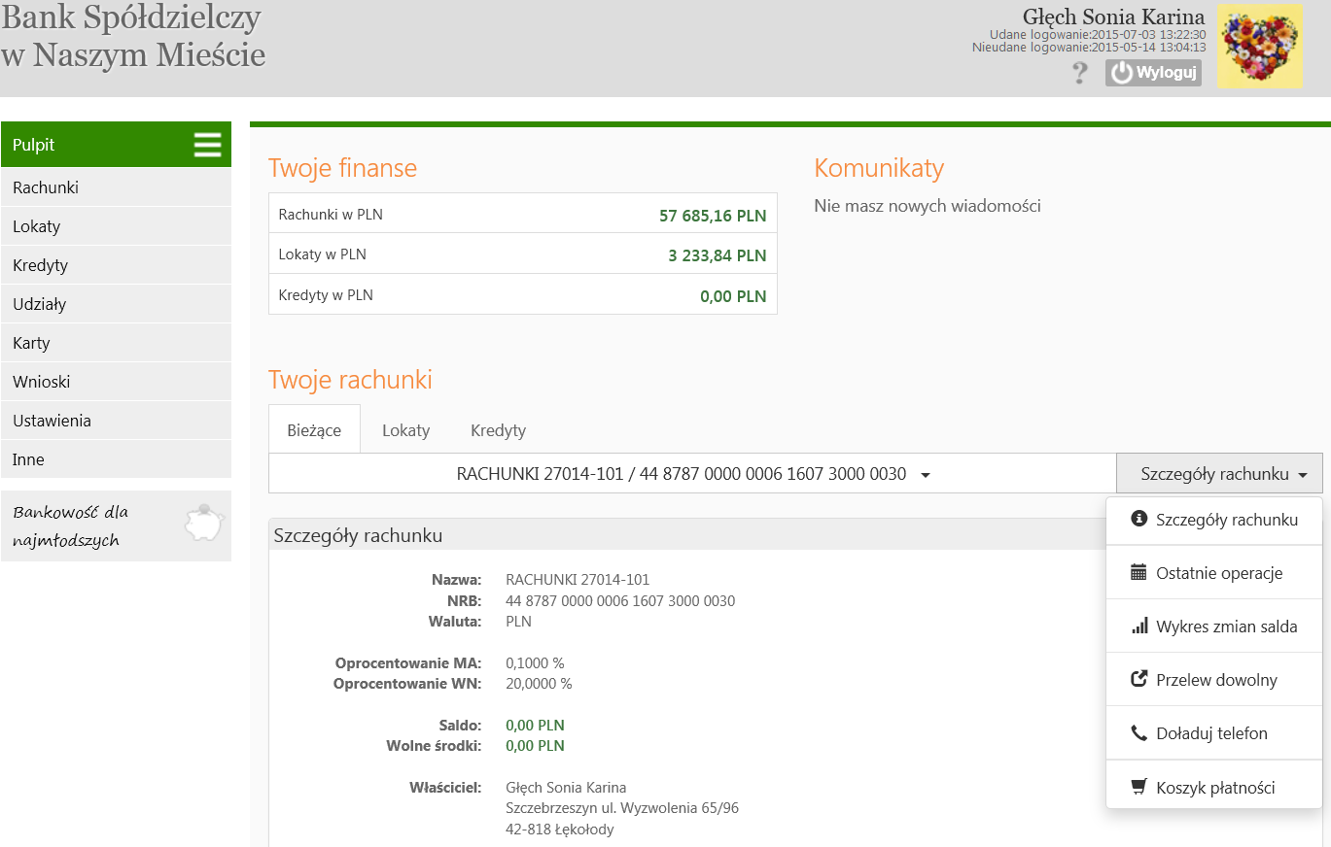This screenshot has width=1331, height=847.
Task: Choose Szczegóły rachunku menu entry
Action: tap(1214, 520)
